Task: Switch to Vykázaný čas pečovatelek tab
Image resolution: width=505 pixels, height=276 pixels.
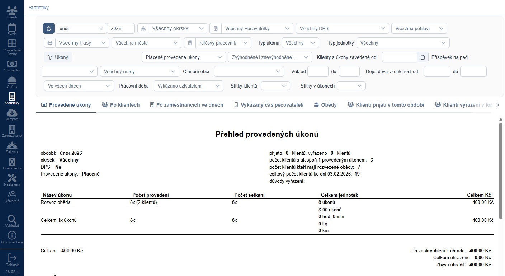Action: (x=268, y=105)
